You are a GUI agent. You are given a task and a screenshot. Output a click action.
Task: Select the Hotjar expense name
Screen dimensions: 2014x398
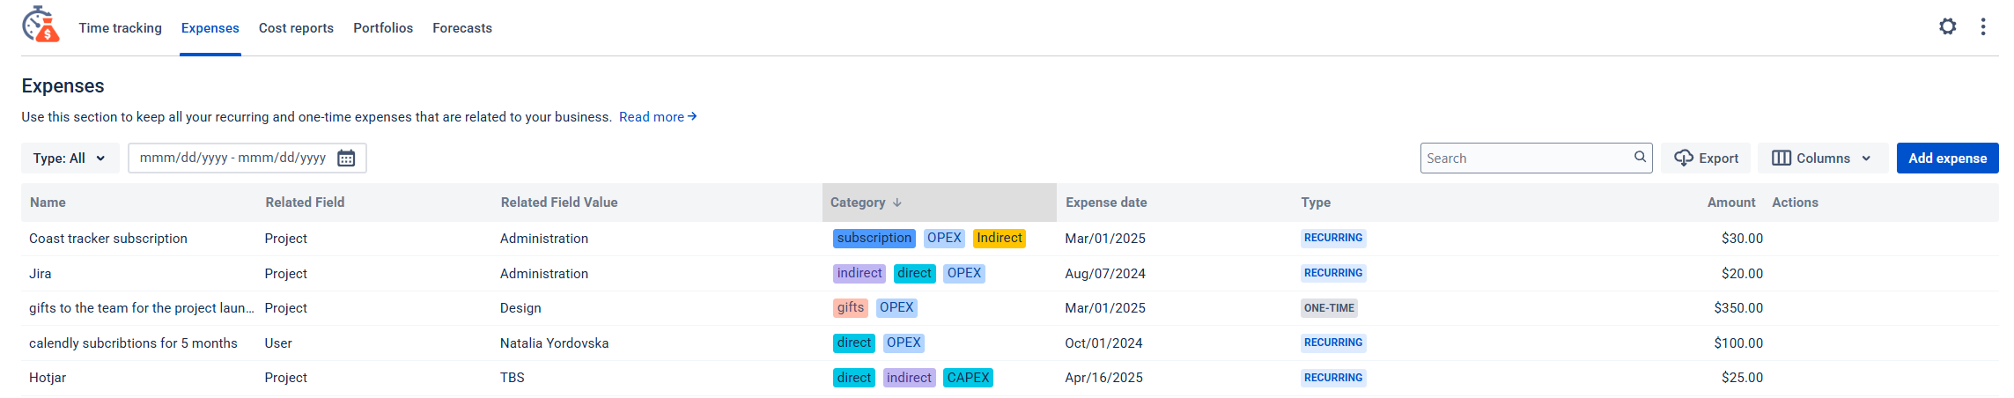click(48, 378)
